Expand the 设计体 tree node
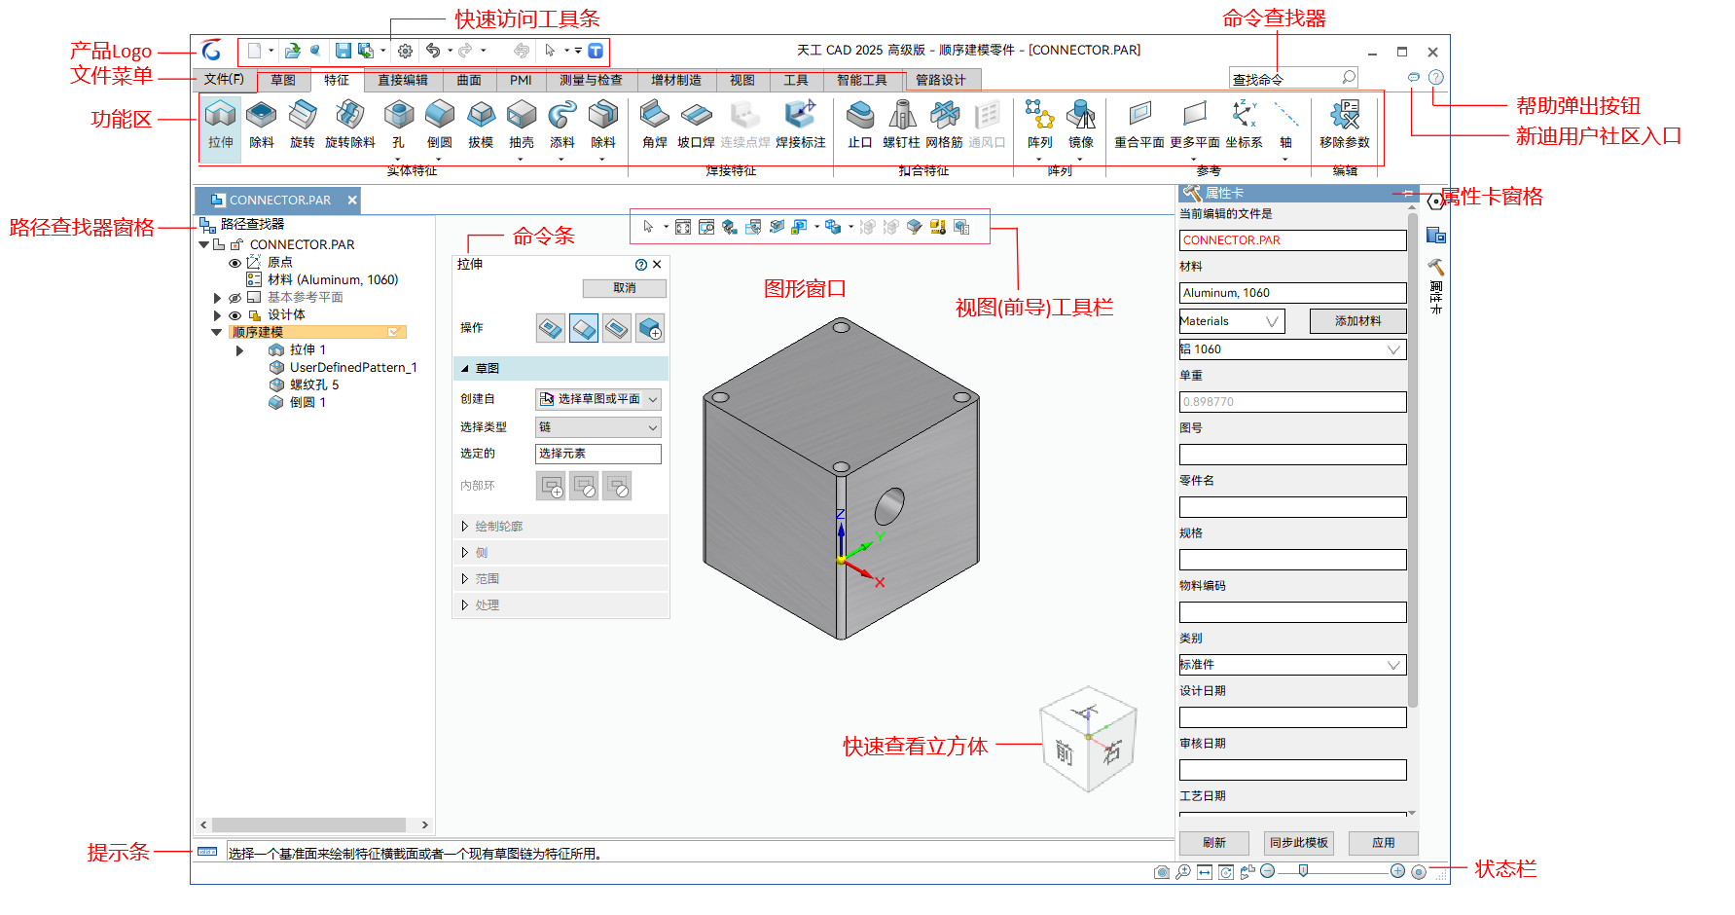This screenshot has width=1735, height=915. [x=217, y=315]
